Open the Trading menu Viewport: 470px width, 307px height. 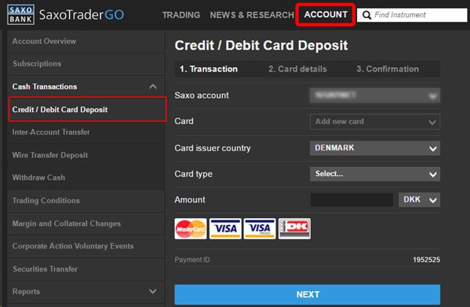point(181,15)
